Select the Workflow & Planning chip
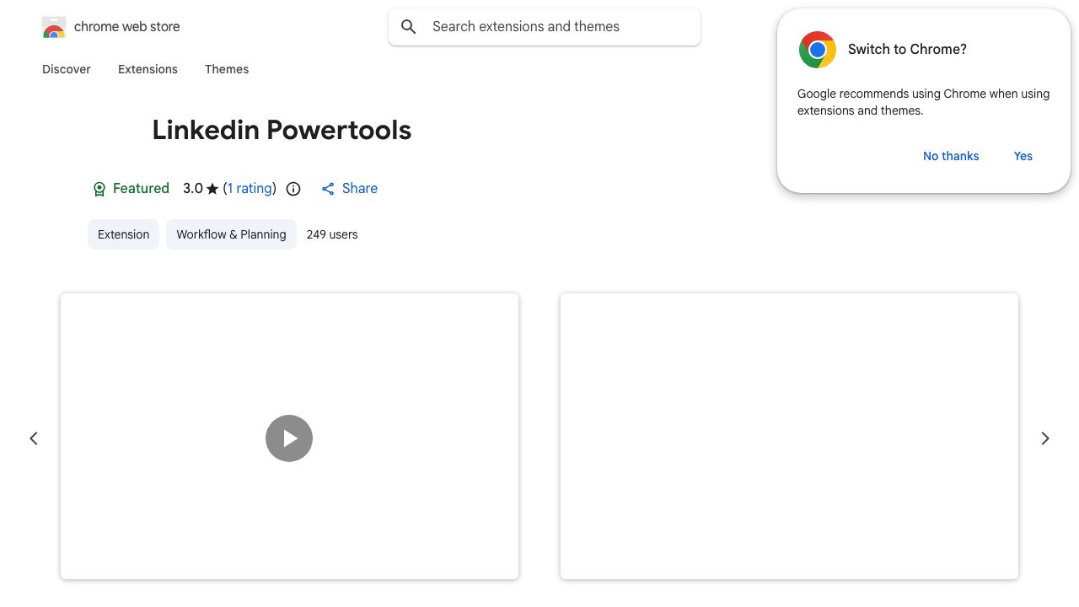The height and width of the screenshot is (607, 1079). coord(231,234)
